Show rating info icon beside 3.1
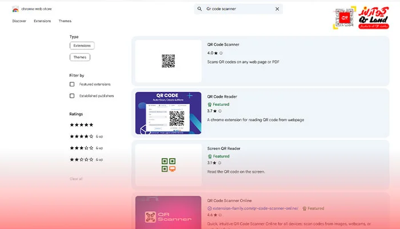The width and height of the screenshot is (400, 229). (x=219, y=163)
